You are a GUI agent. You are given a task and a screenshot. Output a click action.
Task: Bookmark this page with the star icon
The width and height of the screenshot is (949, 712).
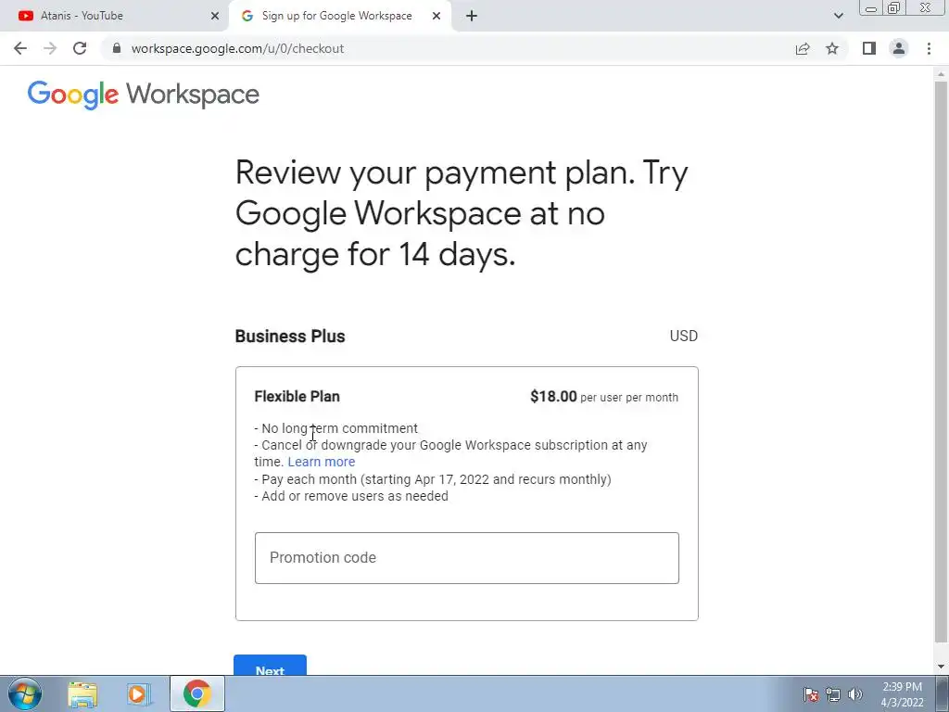(832, 48)
